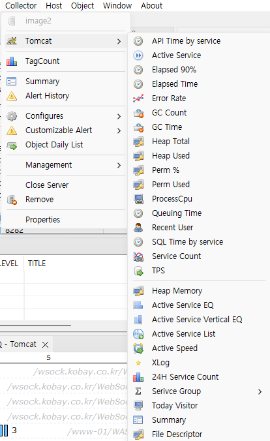Click the Service Count chart icon

138,256
